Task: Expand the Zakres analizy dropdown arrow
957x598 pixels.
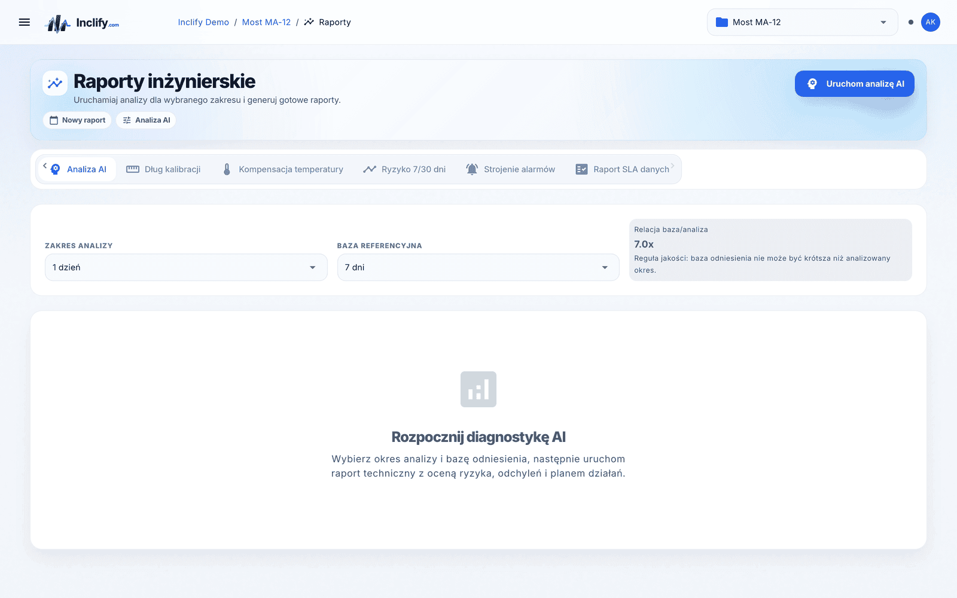Action: (x=312, y=267)
